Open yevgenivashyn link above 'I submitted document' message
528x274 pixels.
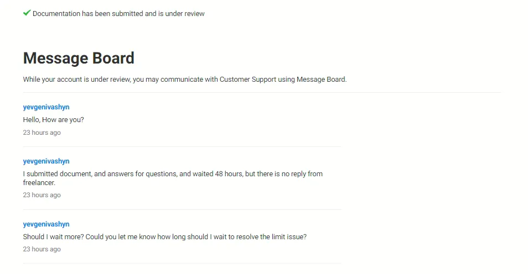click(46, 161)
